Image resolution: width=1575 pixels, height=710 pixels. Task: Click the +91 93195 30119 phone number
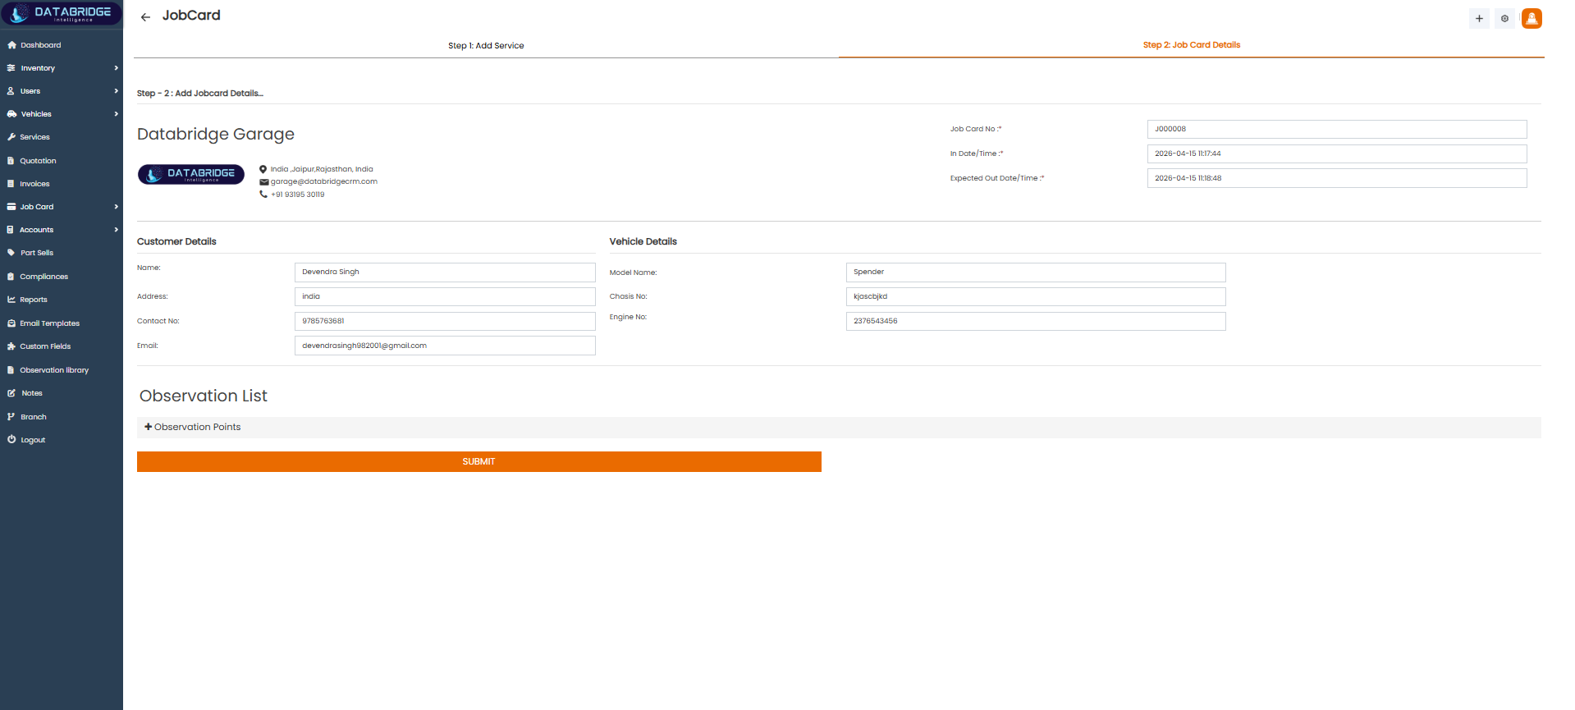pyautogui.click(x=298, y=195)
